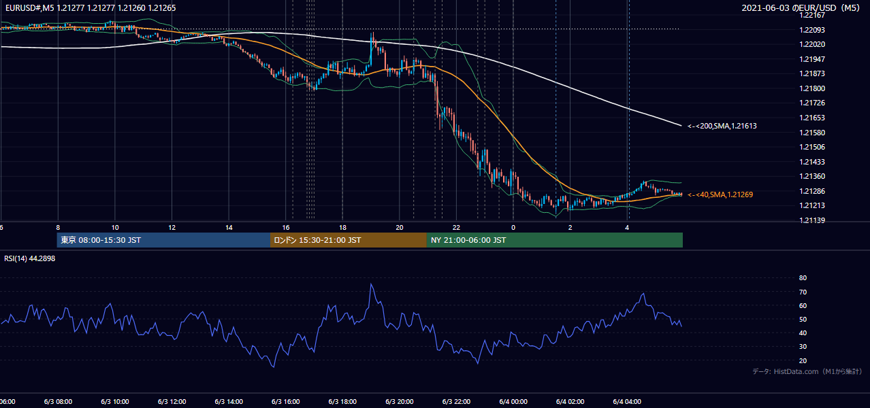Click the bottom time label 6/4 00:00
The image size is (870, 408).
513,401
